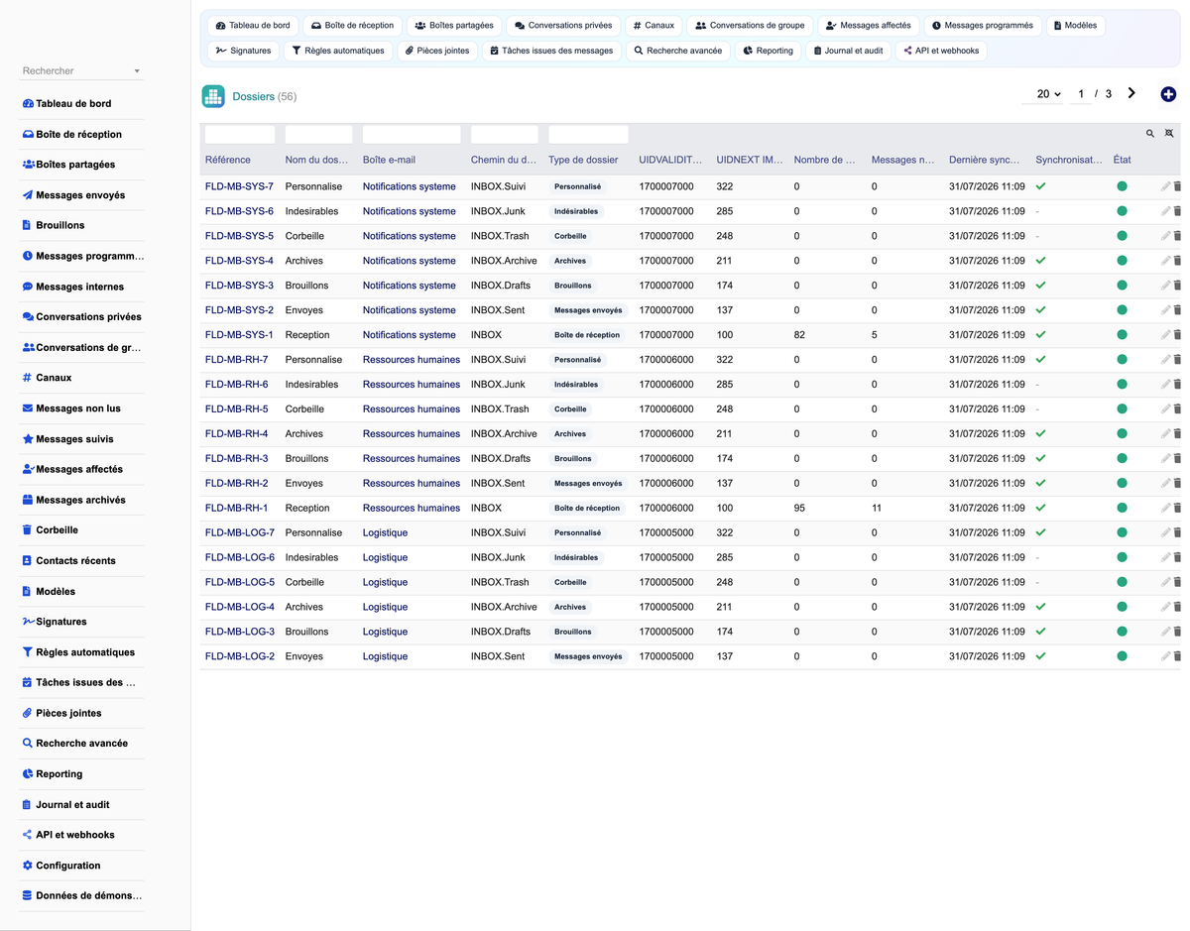Click Pièces jointes top toolbar button
The image size is (1190, 931).
pyautogui.click(x=437, y=51)
